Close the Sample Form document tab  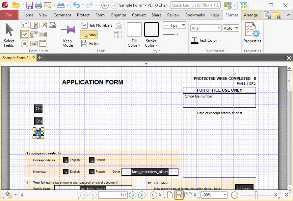pos(34,57)
